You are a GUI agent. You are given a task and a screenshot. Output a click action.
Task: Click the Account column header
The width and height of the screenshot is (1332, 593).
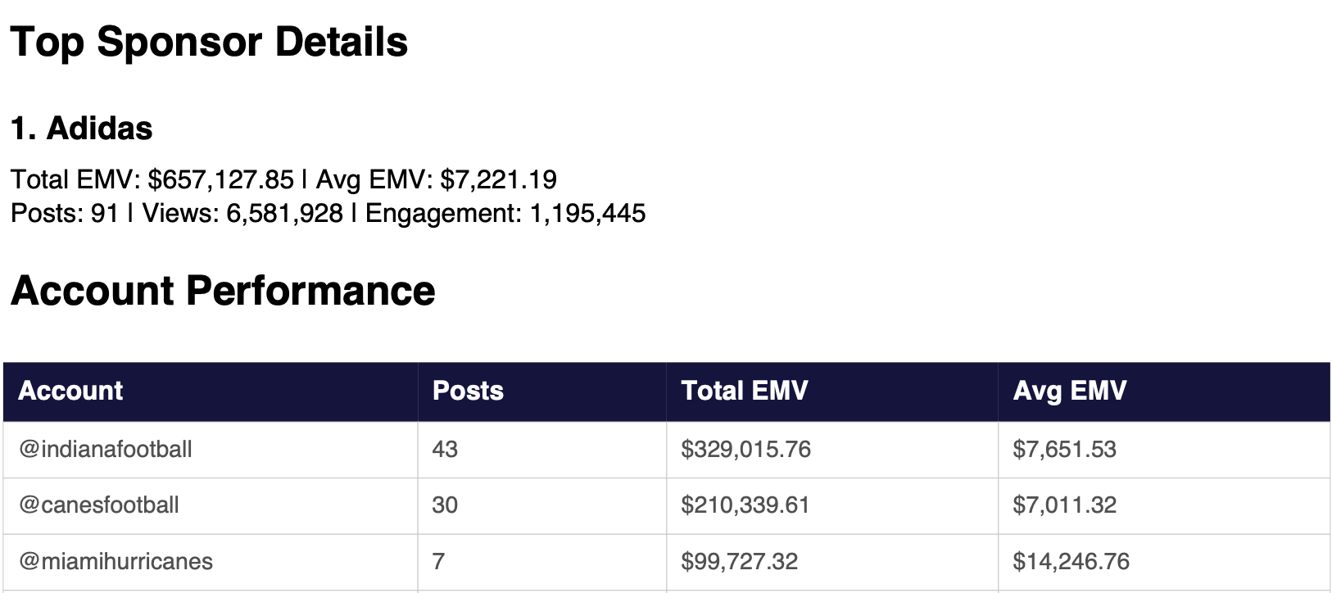pyautogui.click(x=70, y=391)
